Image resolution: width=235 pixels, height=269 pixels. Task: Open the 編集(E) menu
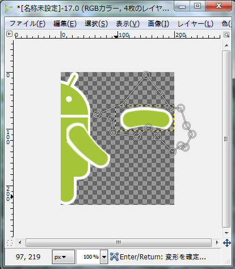tap(65, 24)
